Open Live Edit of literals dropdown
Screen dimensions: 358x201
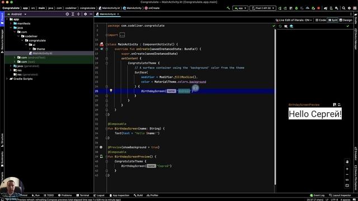click(294, 20)
